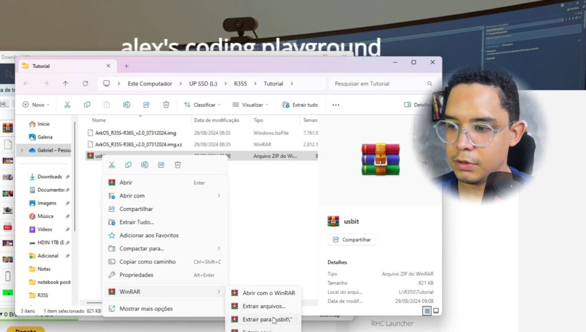Open the Visualizar view dropdown

[250, 105]
